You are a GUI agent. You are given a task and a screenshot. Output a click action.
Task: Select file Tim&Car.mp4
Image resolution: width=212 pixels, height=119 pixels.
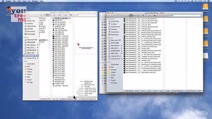59,84
